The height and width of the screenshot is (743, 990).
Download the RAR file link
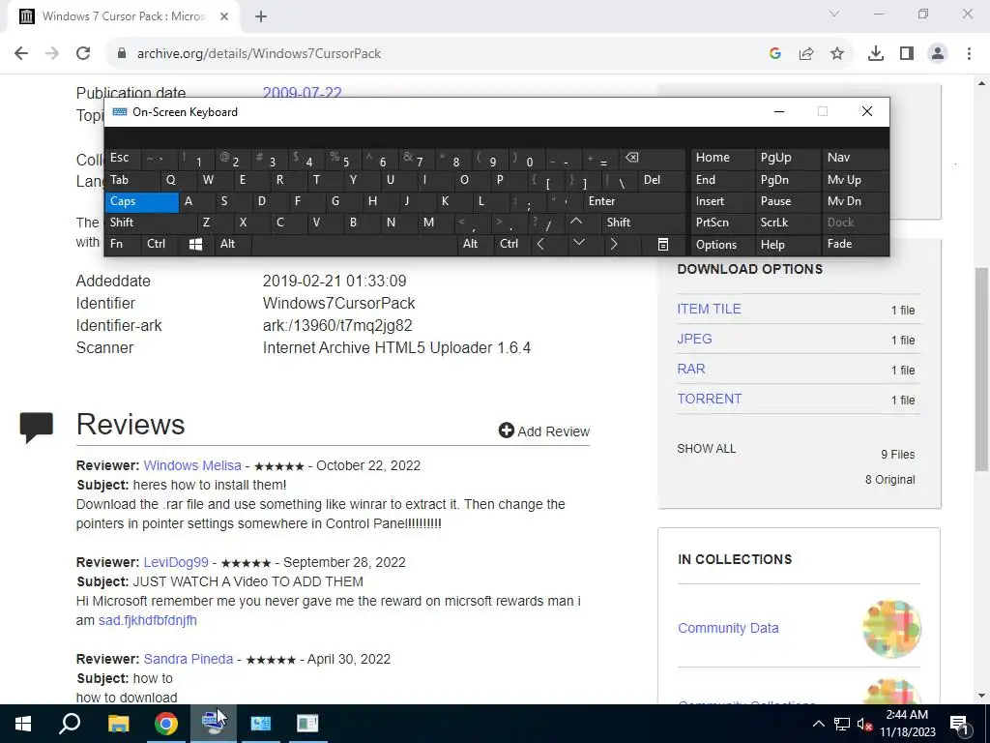point(691,369)
